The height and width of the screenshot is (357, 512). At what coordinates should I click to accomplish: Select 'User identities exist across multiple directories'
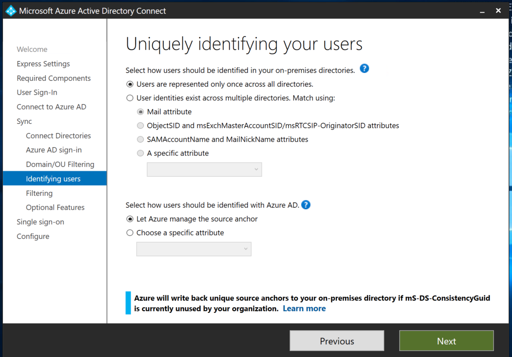130,98
